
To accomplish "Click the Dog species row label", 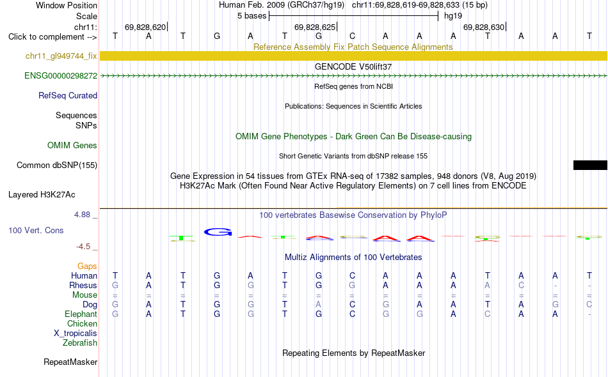I will tap(90, 305).
